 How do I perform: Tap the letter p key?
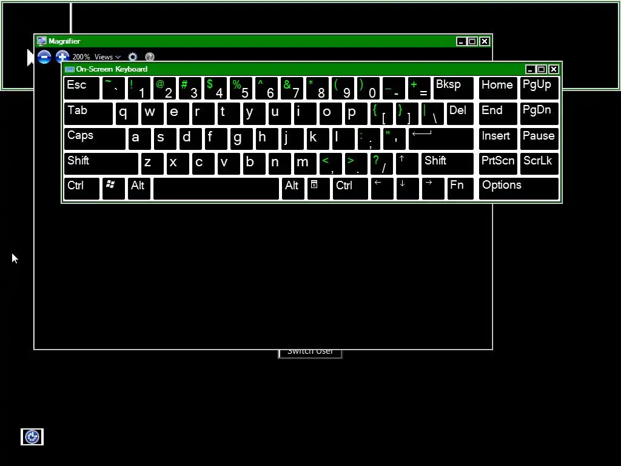[x=356, y=113]
